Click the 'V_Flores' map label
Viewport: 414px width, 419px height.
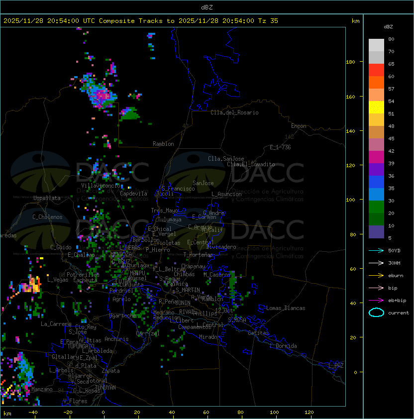pyautogui.click(x=75, y=401)
